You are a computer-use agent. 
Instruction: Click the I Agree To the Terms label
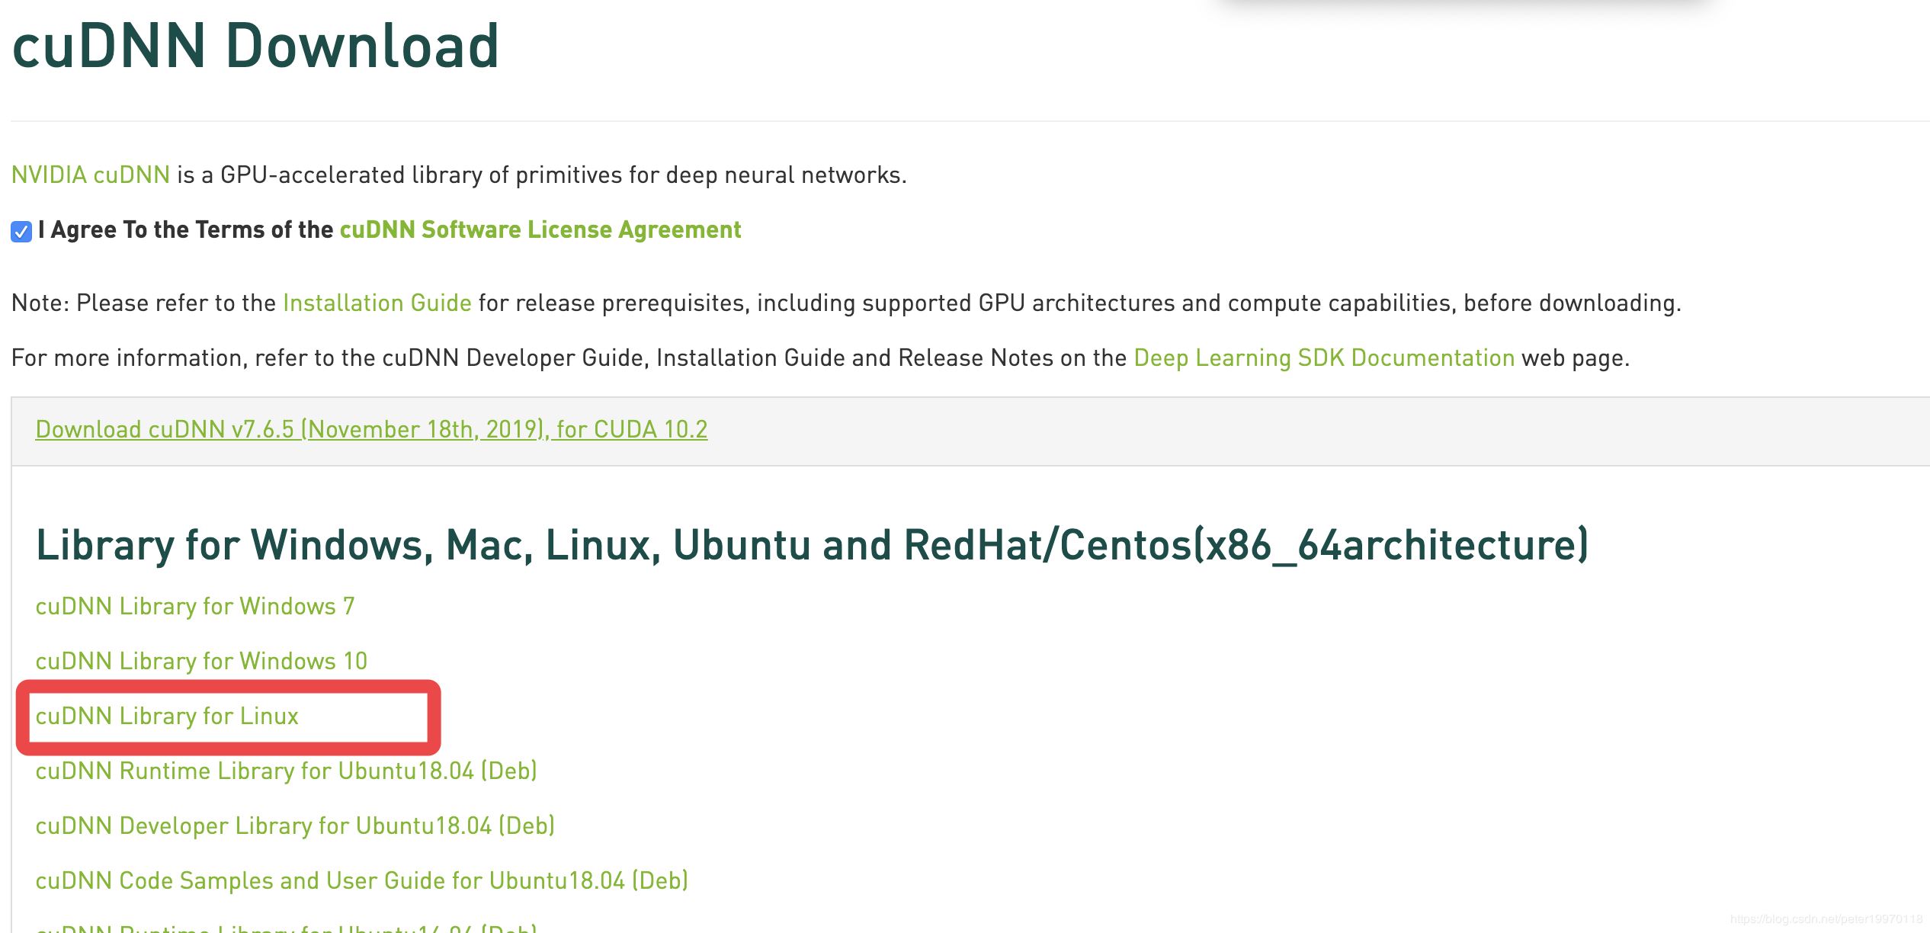[x=185, y=230]
